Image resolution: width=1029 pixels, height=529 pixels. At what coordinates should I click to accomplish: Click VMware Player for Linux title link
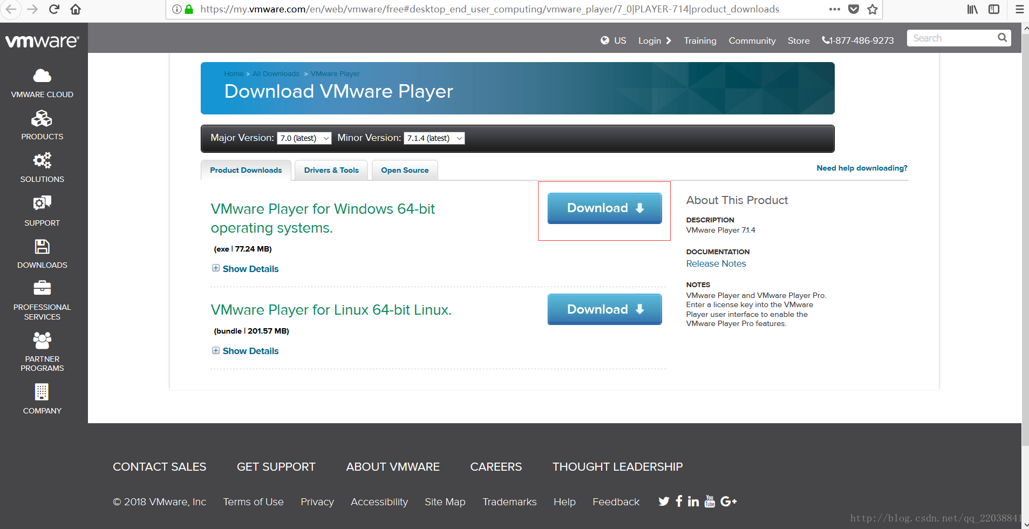pos(331,310)
